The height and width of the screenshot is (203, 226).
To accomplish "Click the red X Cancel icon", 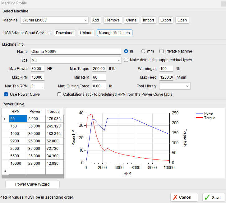I will point(175,197).
